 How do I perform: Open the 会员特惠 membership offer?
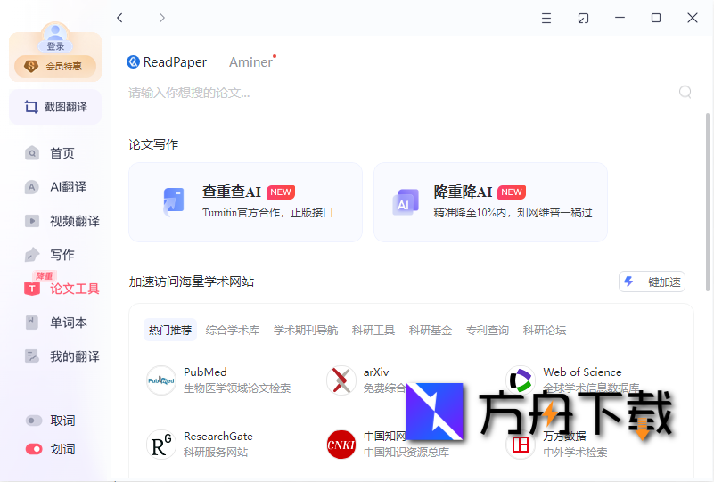(55, 67)
